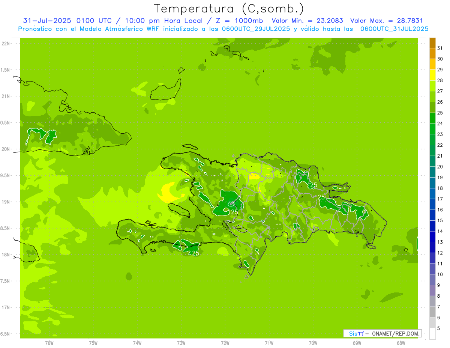
Task: Click 'Valor Max. = 28.7831' value
Action: (x=387, y=21)
